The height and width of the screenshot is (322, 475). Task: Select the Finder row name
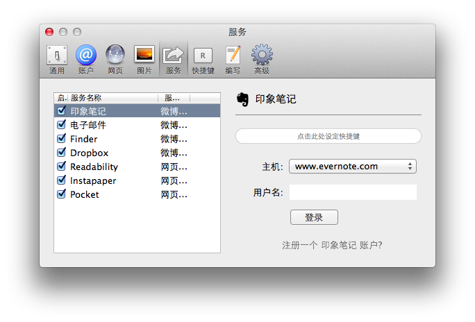(84, 139)
